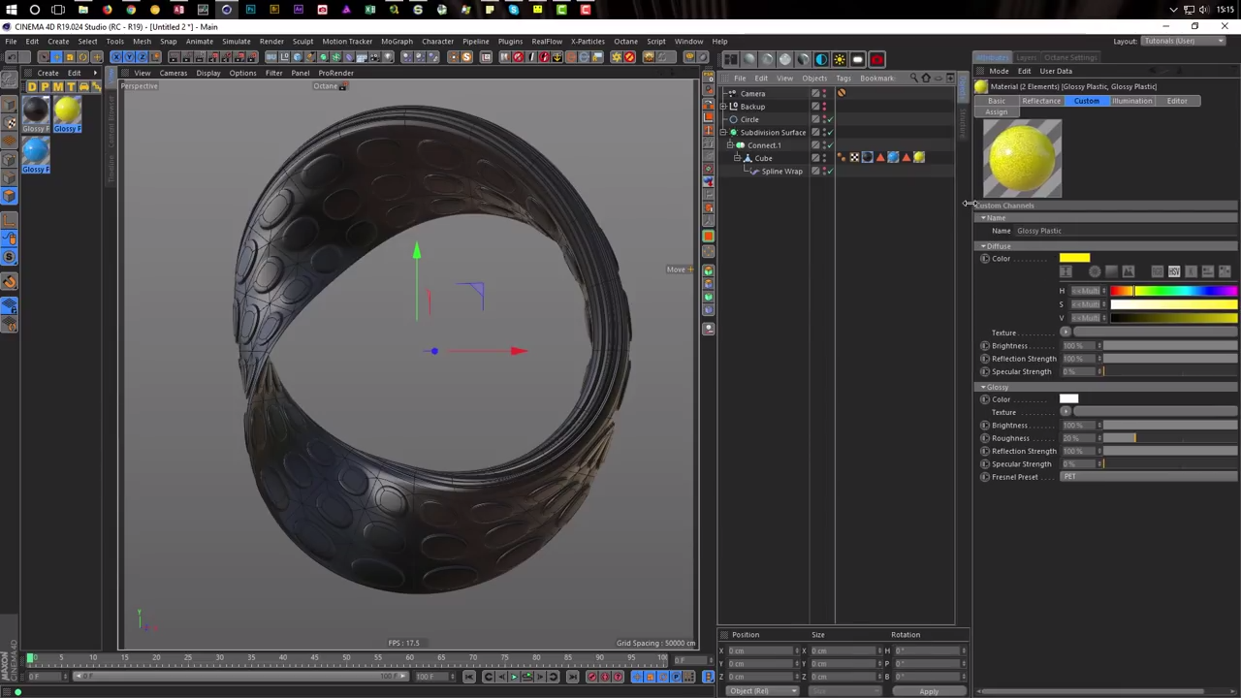Click the Record Active Objects keyframe button

[591, 677]
